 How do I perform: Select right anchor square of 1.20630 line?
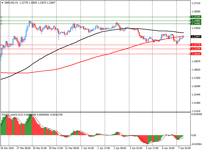pos(190,54)
